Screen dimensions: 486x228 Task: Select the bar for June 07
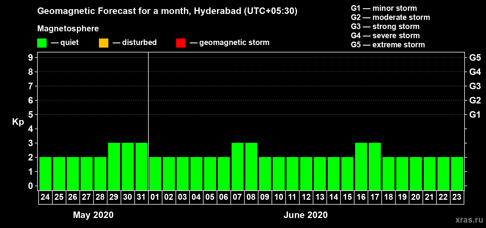(238, 166)
